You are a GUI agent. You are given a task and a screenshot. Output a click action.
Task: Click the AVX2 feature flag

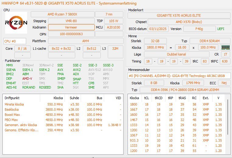[x=77, y=70]
